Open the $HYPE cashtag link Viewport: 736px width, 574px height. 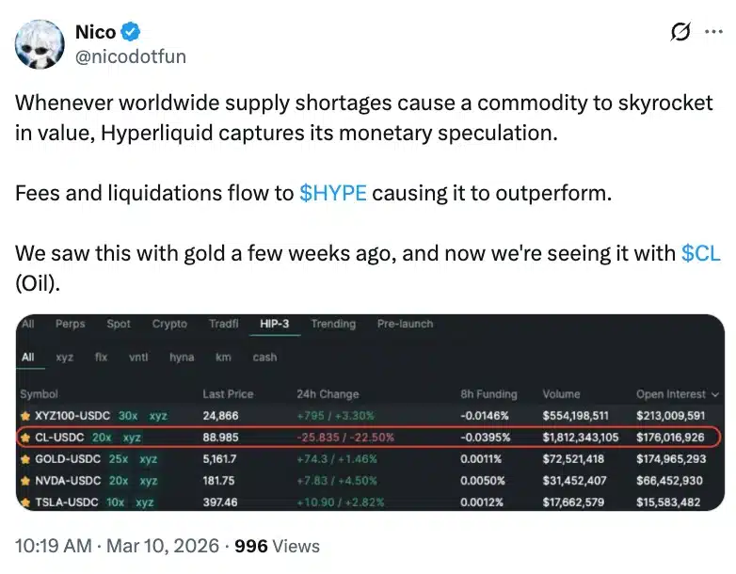[332, 194]
